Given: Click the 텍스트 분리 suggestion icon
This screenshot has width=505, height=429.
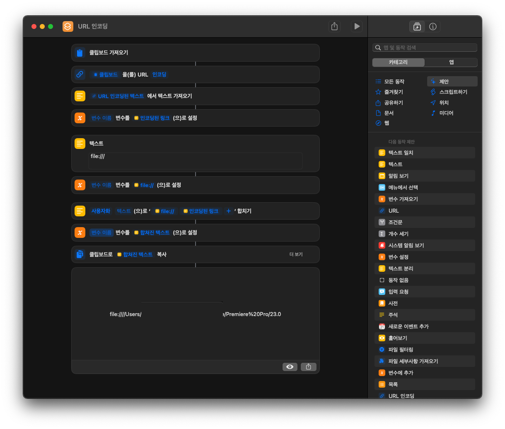Looking at the screenshot, I should pyautogui.click(x=382, y=268).
